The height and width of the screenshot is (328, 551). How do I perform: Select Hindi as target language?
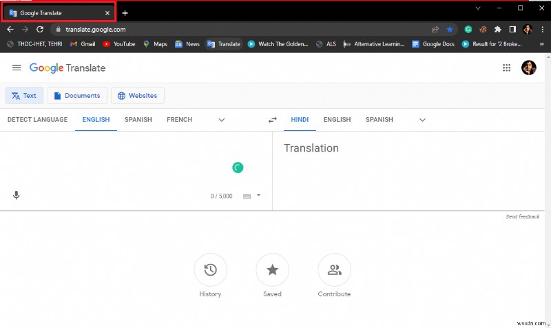(x=300, y=119)
